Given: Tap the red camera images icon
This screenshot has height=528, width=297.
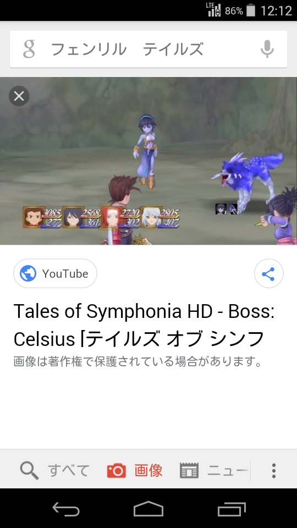Looking at the screenshot, I should (117, 471).
